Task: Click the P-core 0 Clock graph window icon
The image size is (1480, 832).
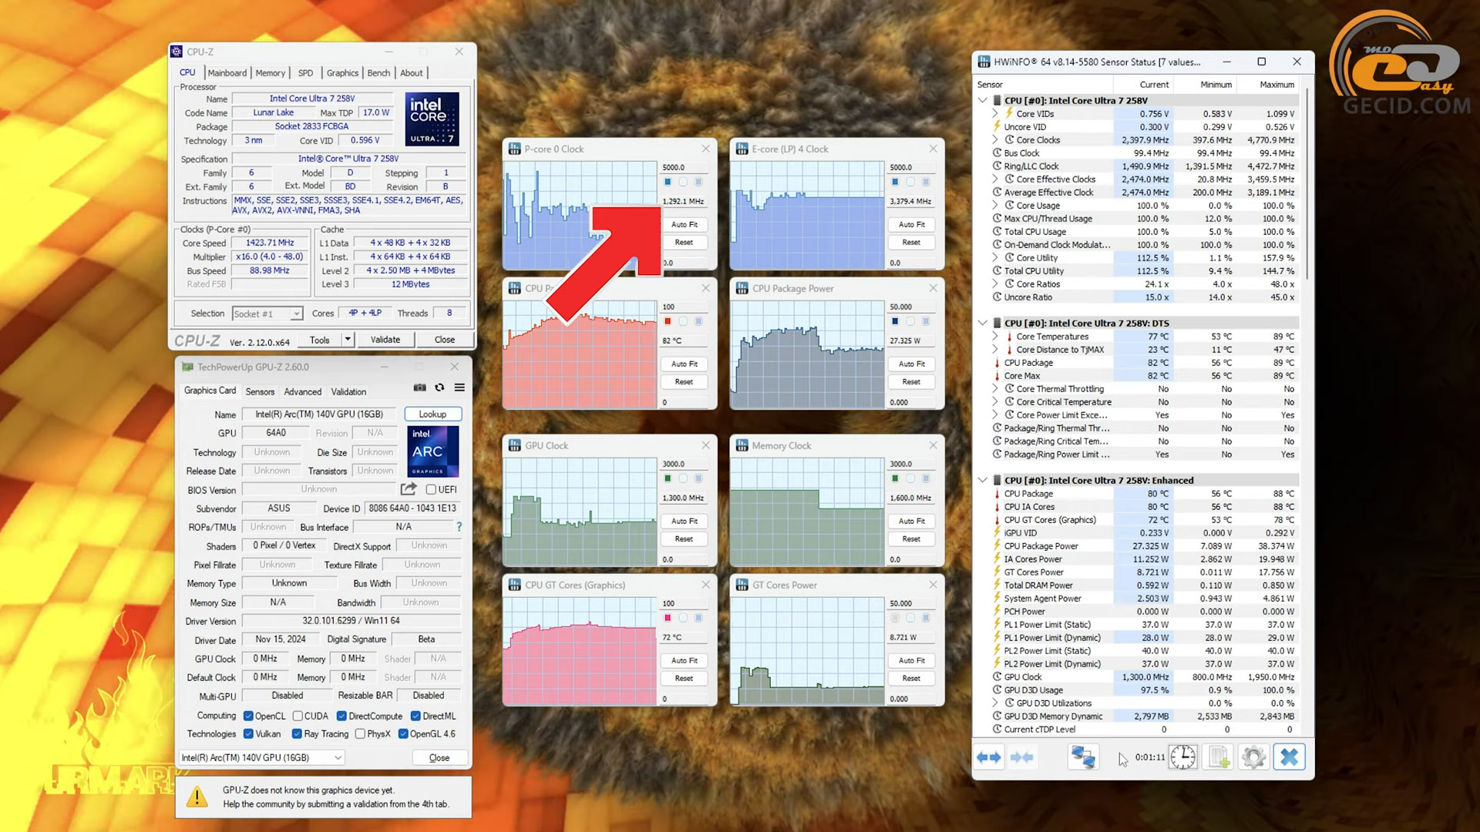Action: [515, 149]
